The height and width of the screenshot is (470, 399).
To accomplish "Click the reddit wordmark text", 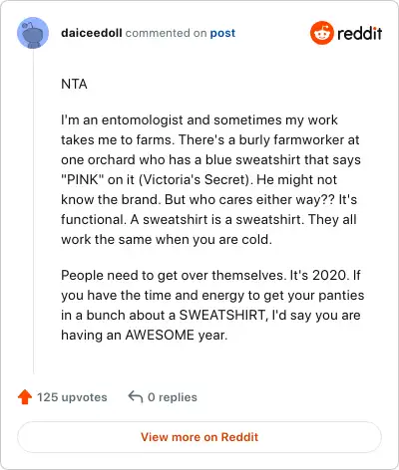I will pyautogui.click(x=359, y=34).
